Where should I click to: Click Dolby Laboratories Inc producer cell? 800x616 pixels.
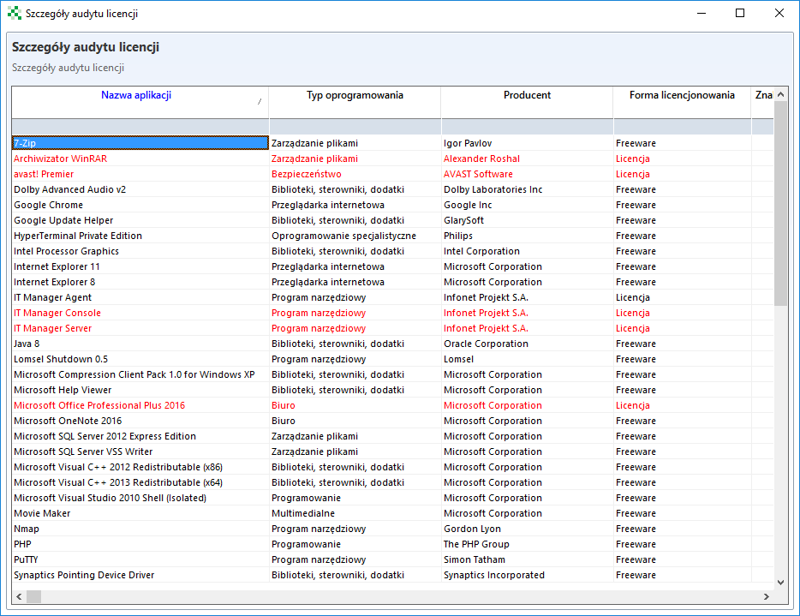click(527, 189)
